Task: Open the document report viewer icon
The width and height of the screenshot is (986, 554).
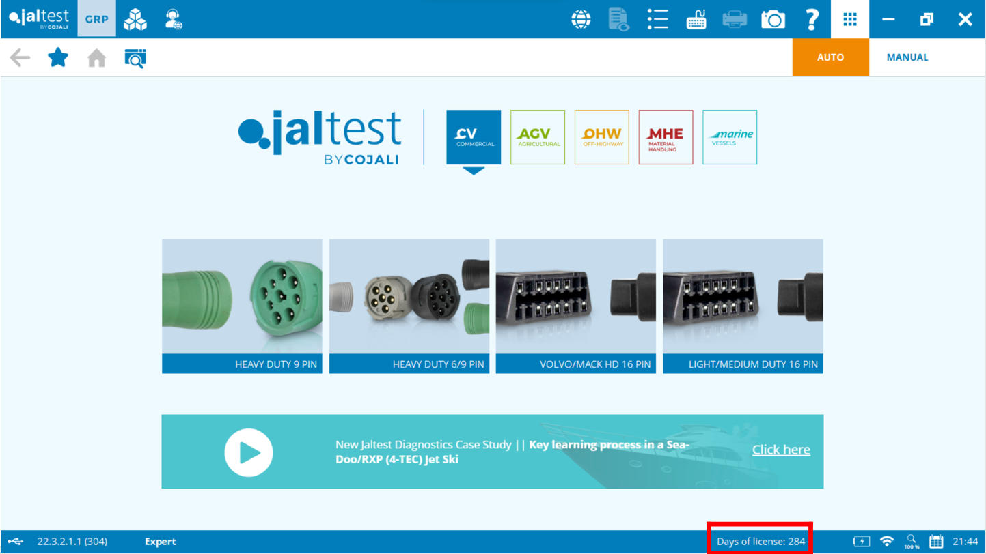Action: [619, 20]
